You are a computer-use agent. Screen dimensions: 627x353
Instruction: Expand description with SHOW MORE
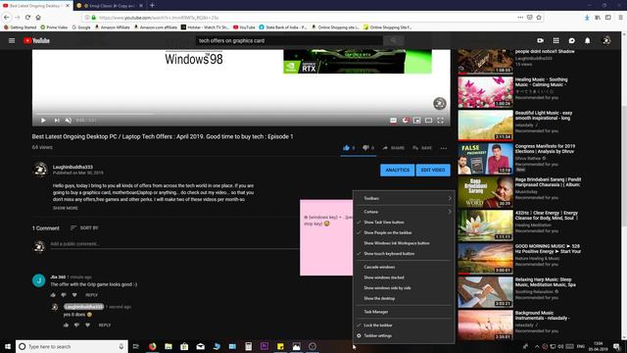point(66,208)
